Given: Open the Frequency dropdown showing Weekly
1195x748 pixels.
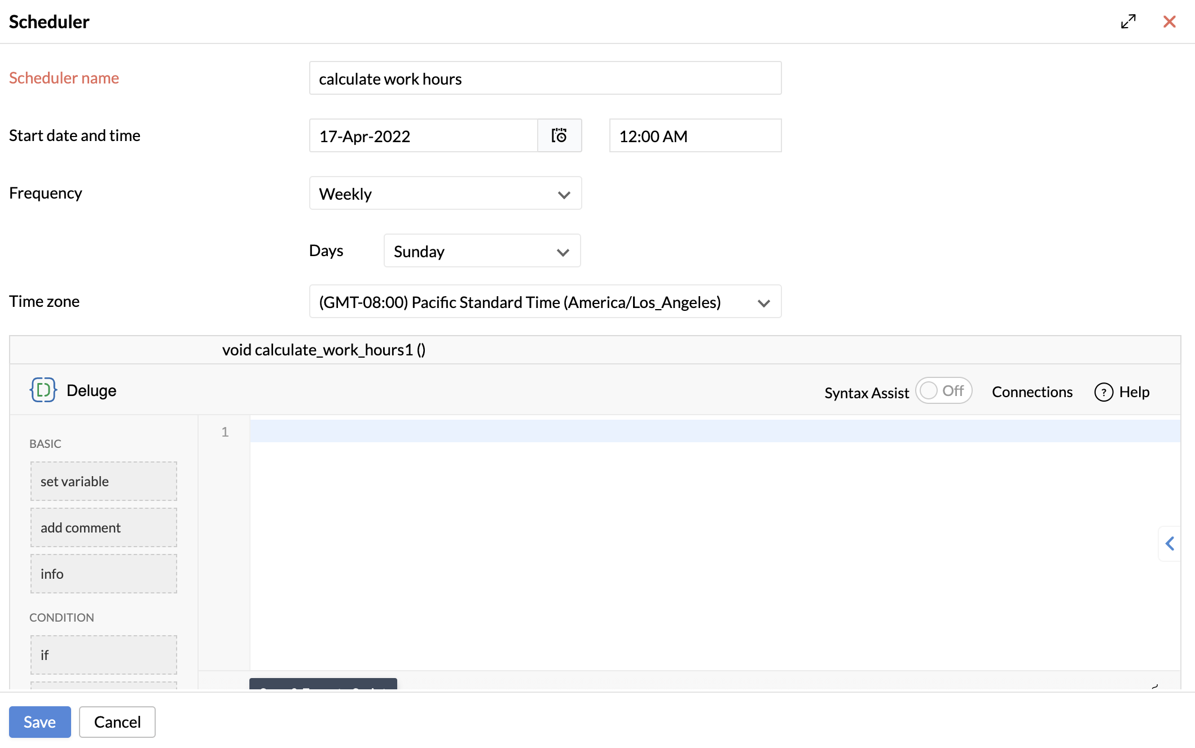Looking at the screenshot, I should [x=445, y=193].
